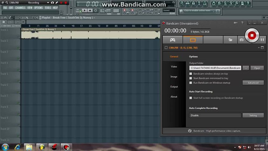Play the FL Studio project

pyautogui.click(x=85, y=10)
